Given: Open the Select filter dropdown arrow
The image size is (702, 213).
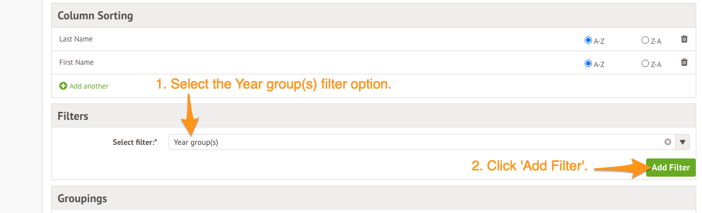Looking at the screenshot, I should (x=683, y=142).
